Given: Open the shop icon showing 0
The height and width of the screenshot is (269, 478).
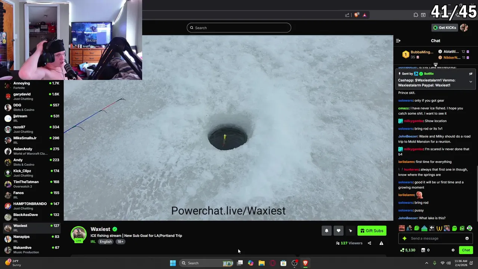Looking at the screenshot, I should coord(425,250).
